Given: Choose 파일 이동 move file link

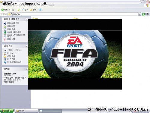Looking at the screenshot, I should point(11,26).
